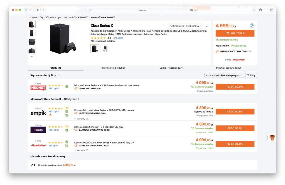285x185 pixels.
Task: Choose the white Xbox variant swatch
Action: click(x=105, y=49)
